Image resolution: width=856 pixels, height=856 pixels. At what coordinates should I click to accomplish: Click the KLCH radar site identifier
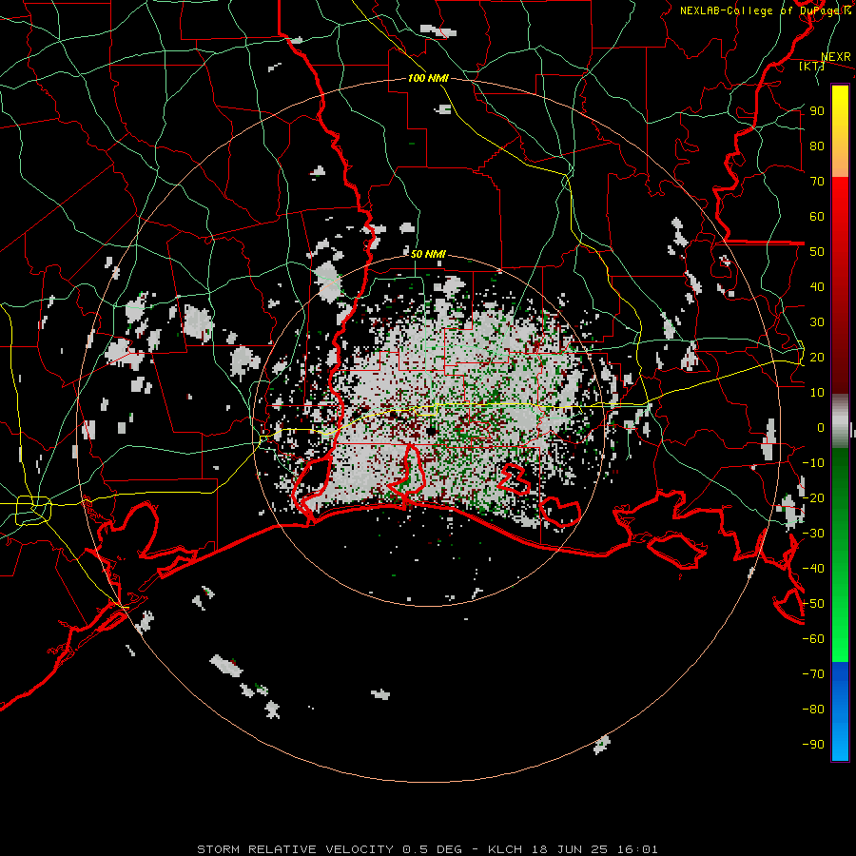[505, 849]
